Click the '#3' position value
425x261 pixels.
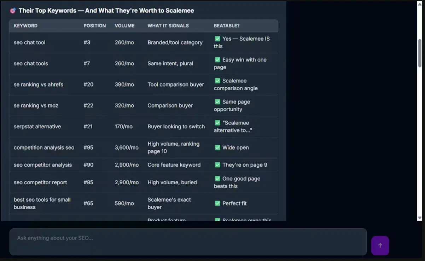[x=87, y=42]
